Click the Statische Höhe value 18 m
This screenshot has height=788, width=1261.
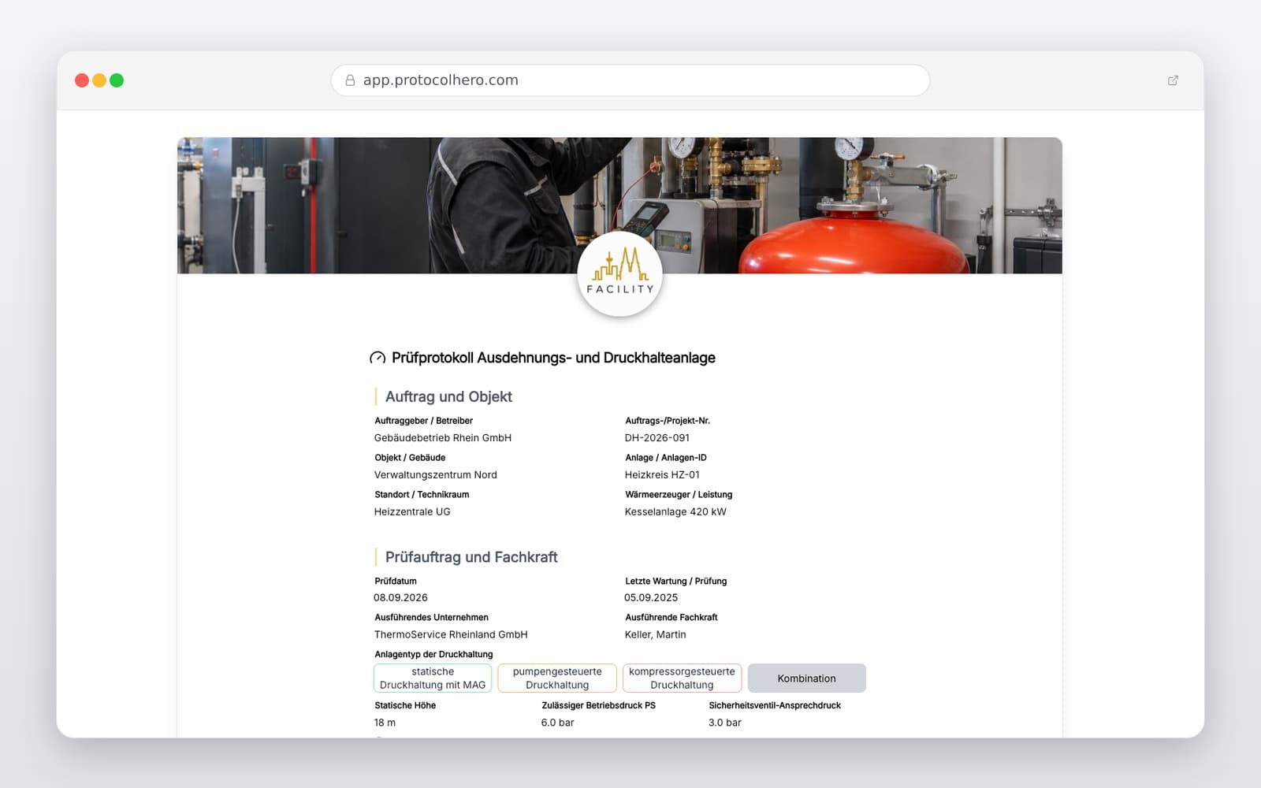click(x=385, y=723)
